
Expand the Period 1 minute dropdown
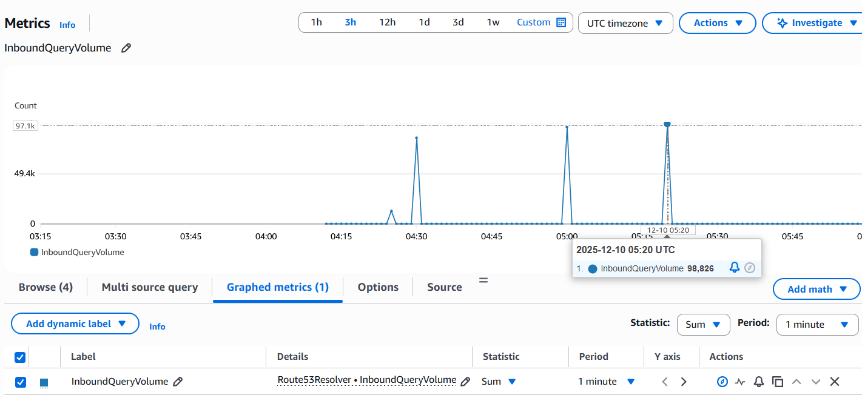817,324
